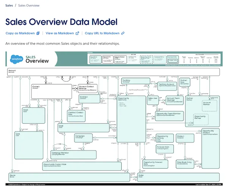The image size is (226, 191).
Task: Click the Campaign entity box
Action: 83,138
